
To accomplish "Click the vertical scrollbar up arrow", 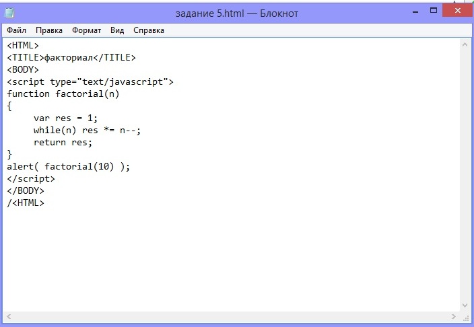I will coord(464,45).
